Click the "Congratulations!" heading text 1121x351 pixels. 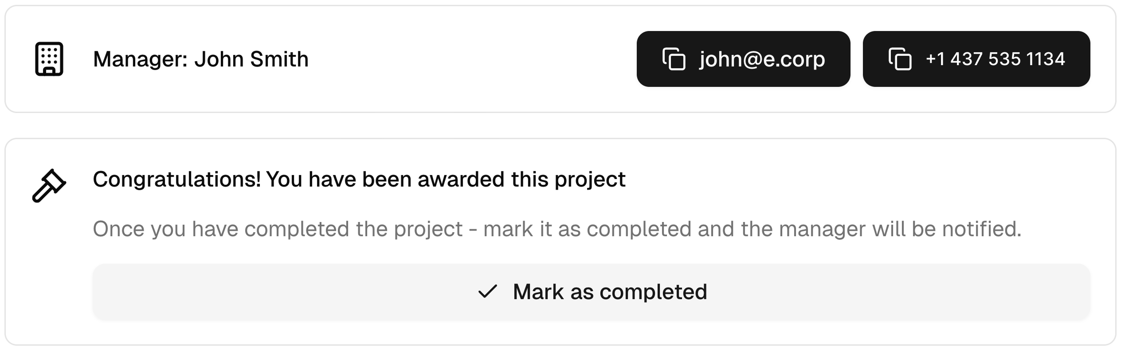point(176,179)
